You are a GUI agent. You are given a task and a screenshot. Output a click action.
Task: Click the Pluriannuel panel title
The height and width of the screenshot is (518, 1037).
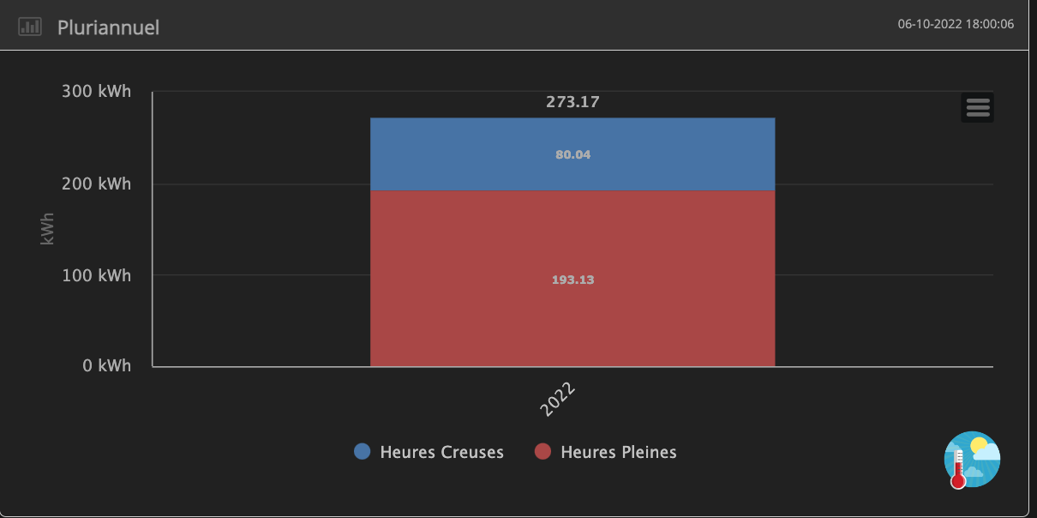click(108, 27)
